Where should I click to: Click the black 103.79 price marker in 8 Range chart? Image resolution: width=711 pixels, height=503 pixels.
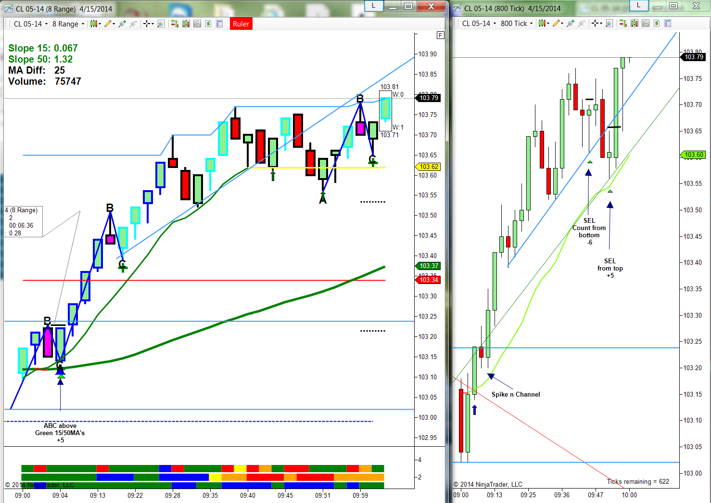428,98
